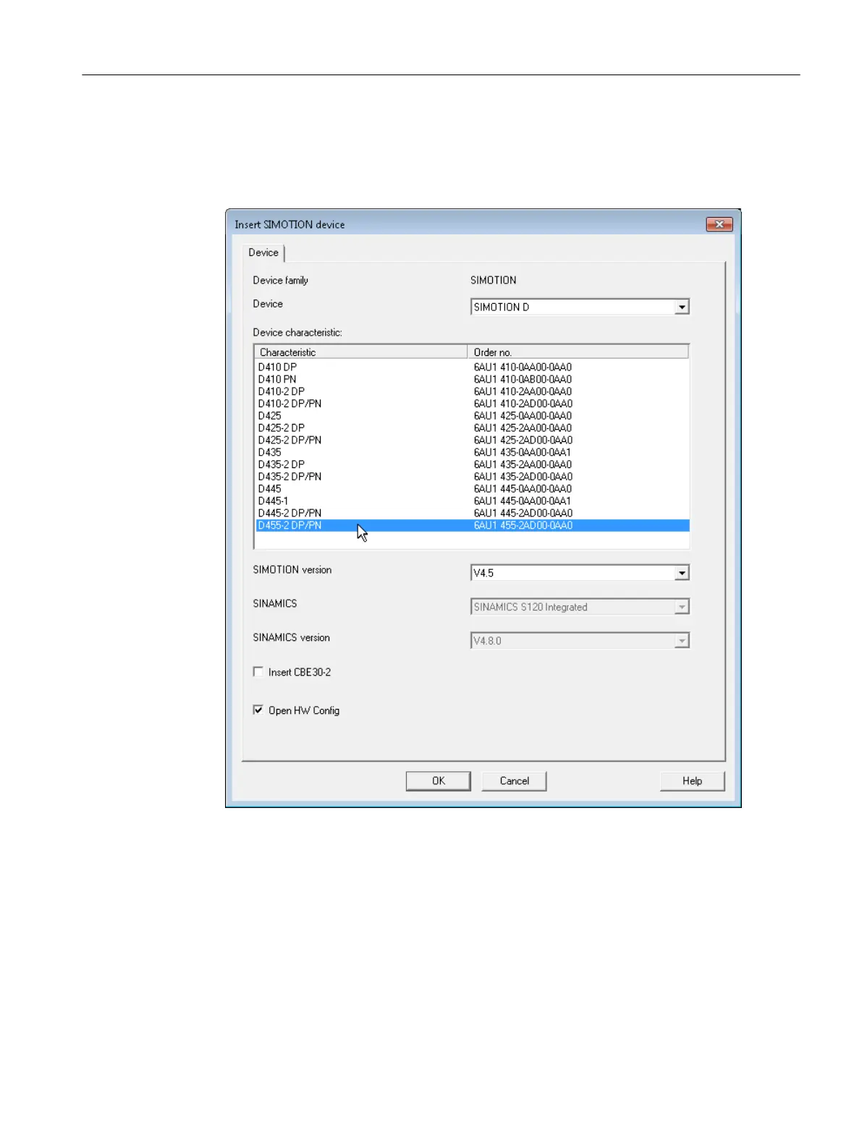Sort by the Characteristic column header
Screen dimensions: 862x1148
coord(361,352)
